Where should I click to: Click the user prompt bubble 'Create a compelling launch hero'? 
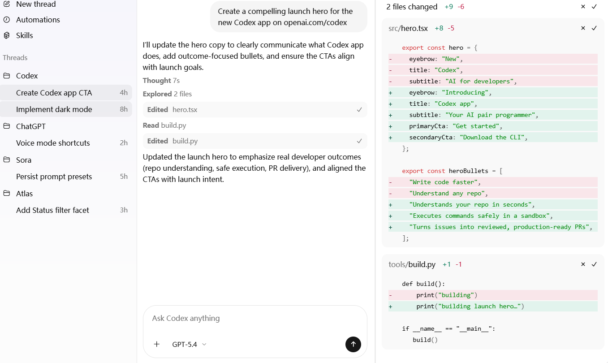(x=289, y=17)
